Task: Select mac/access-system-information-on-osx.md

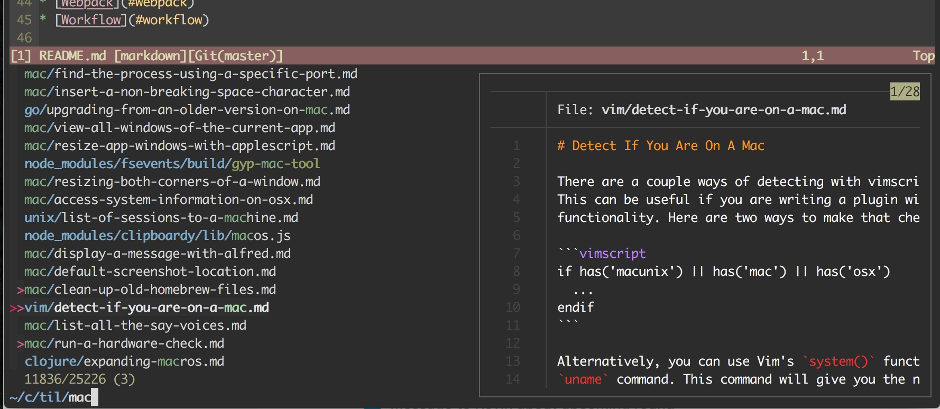Action: coord(168,200)
